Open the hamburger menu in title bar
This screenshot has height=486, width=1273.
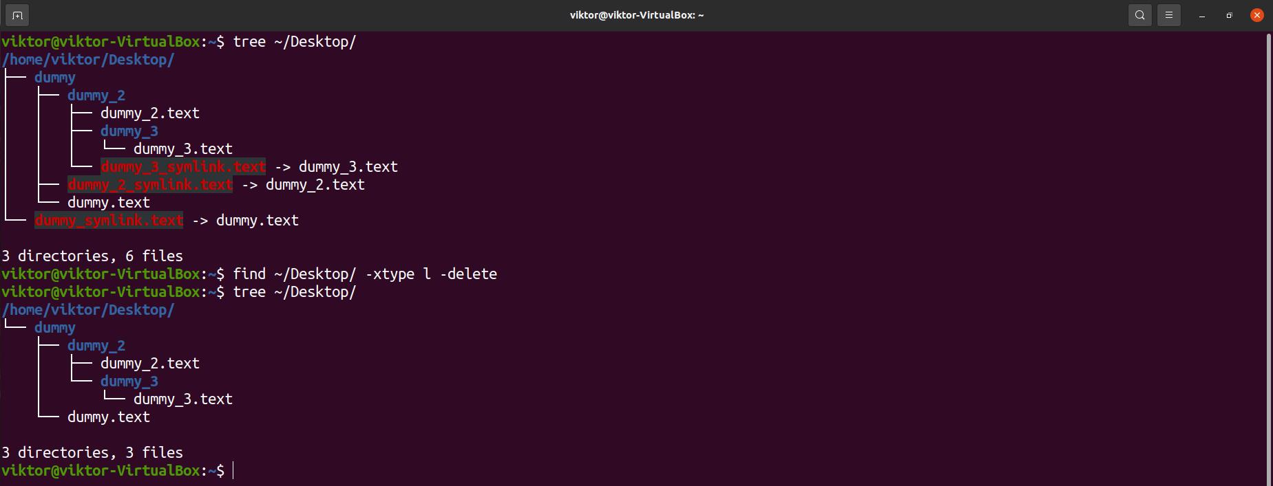pyautogui.click(x=1169, y=14)
